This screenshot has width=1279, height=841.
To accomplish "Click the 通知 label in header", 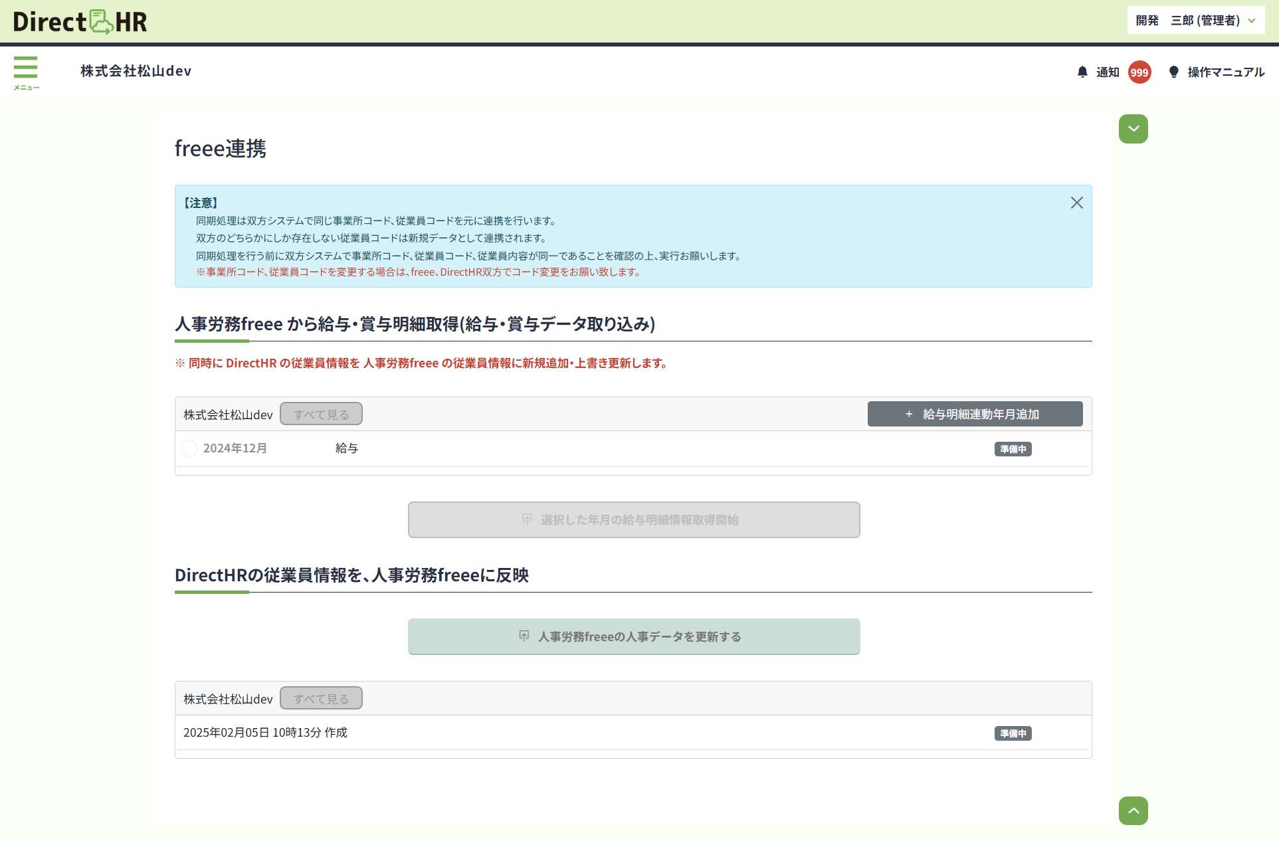I will (1108, 72).
